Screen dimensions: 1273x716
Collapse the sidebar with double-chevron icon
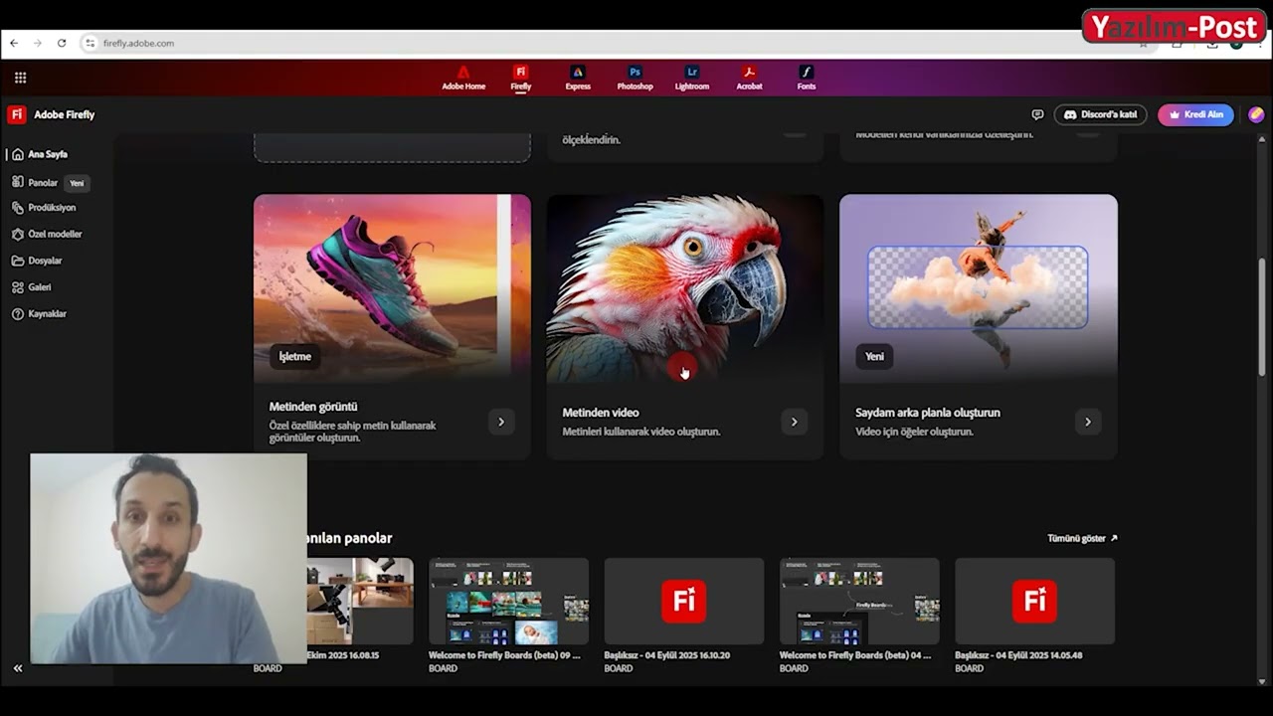[18, 668]
